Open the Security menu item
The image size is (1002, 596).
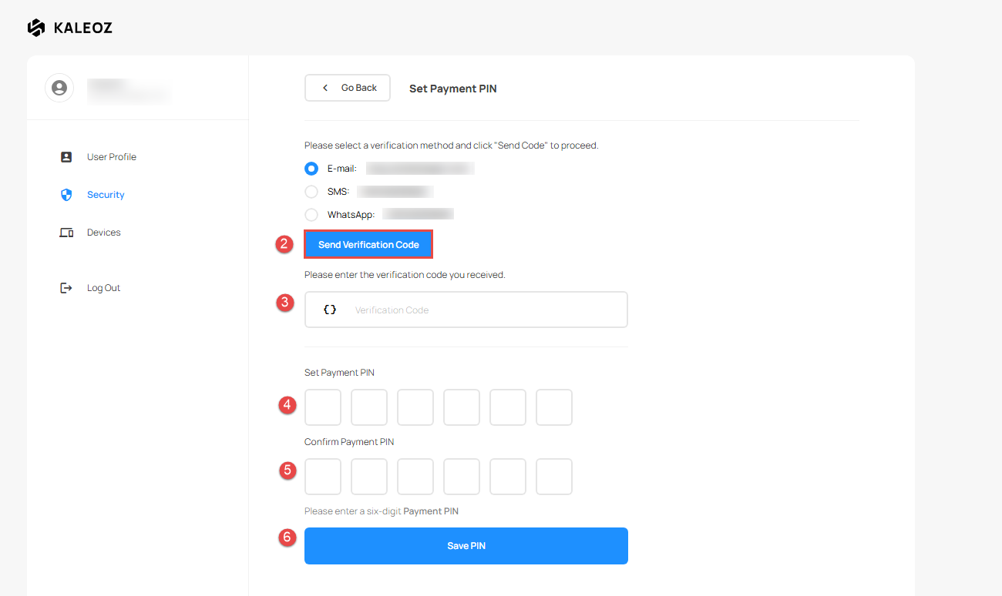[106, 195]
